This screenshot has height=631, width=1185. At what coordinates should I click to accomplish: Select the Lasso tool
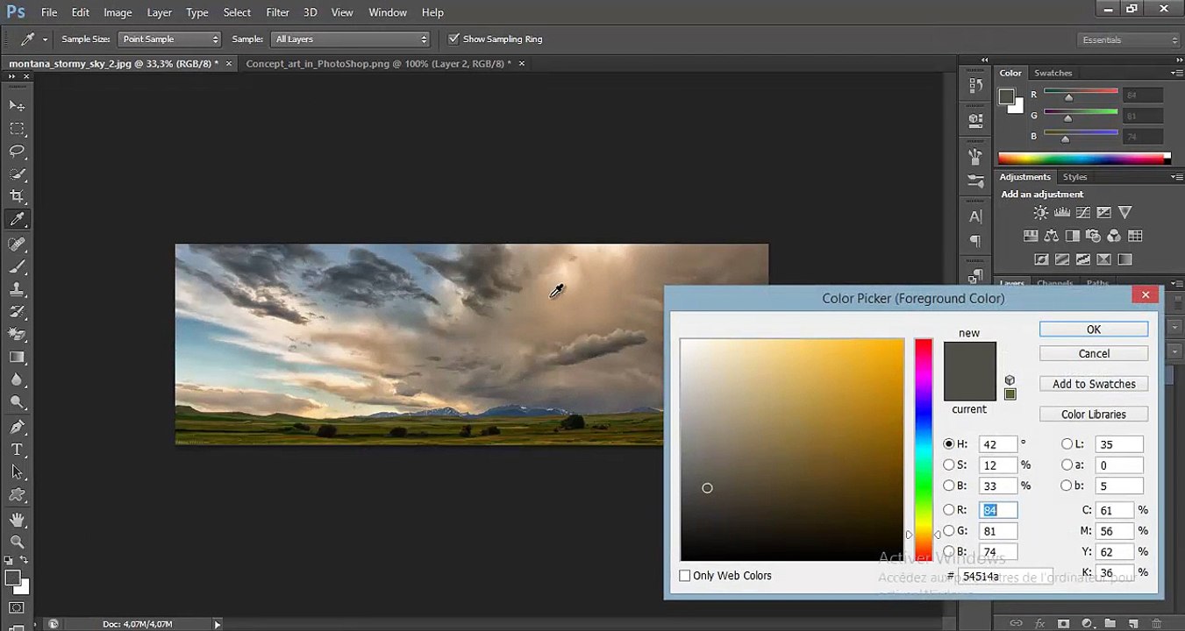click(17, 151)
